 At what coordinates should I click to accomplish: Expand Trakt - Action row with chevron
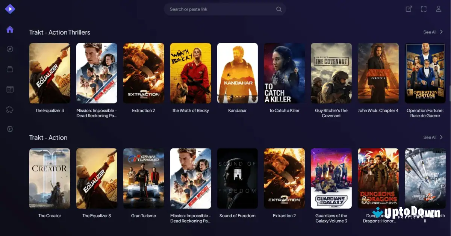point(442,137)
